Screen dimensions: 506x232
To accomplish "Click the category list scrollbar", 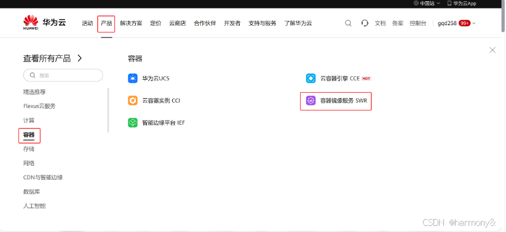I will point(108,110).
